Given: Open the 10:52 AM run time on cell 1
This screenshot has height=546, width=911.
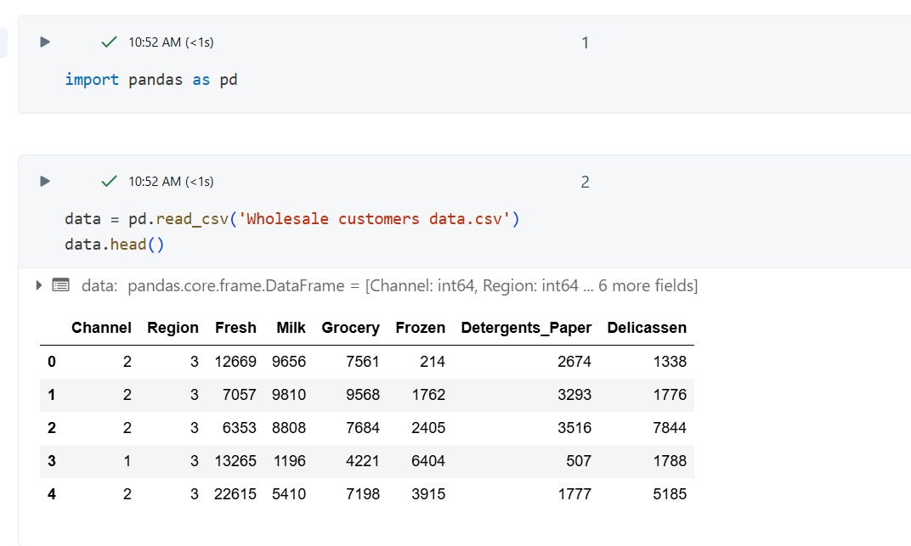Looking at the screenshot, I should [x=171, y=42].
